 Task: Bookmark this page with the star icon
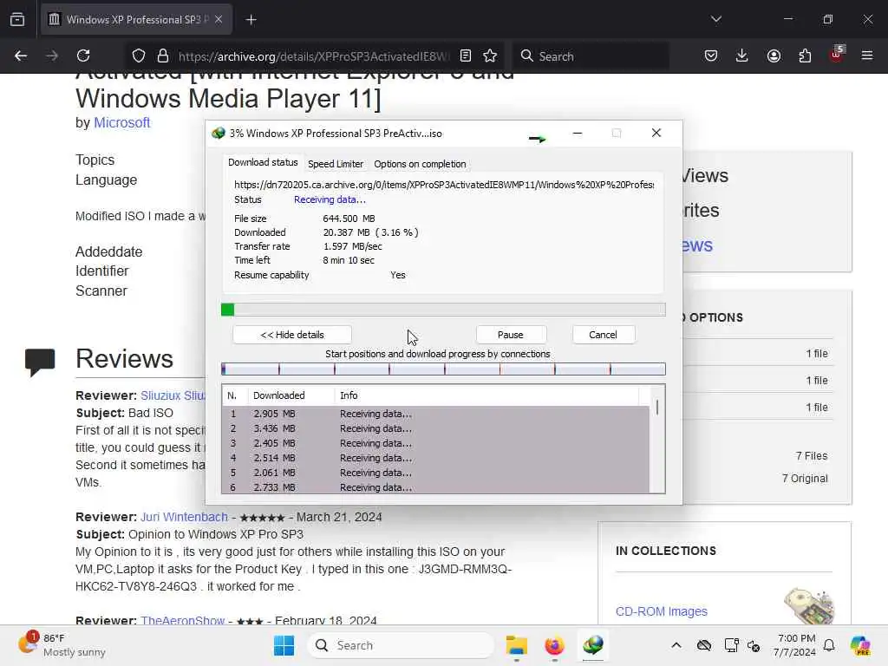click(490, 55)
